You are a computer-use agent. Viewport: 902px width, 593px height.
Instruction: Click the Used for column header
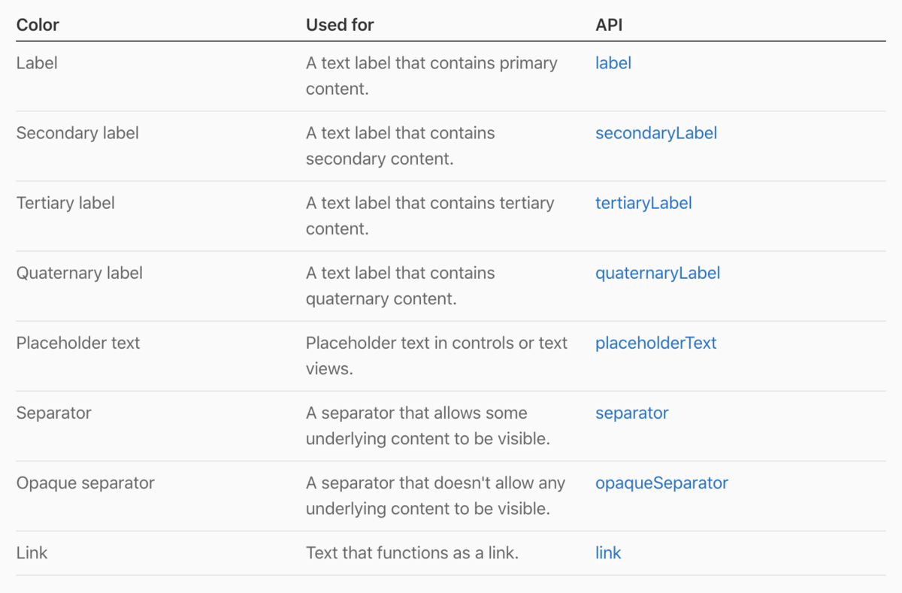pos(340,25)
